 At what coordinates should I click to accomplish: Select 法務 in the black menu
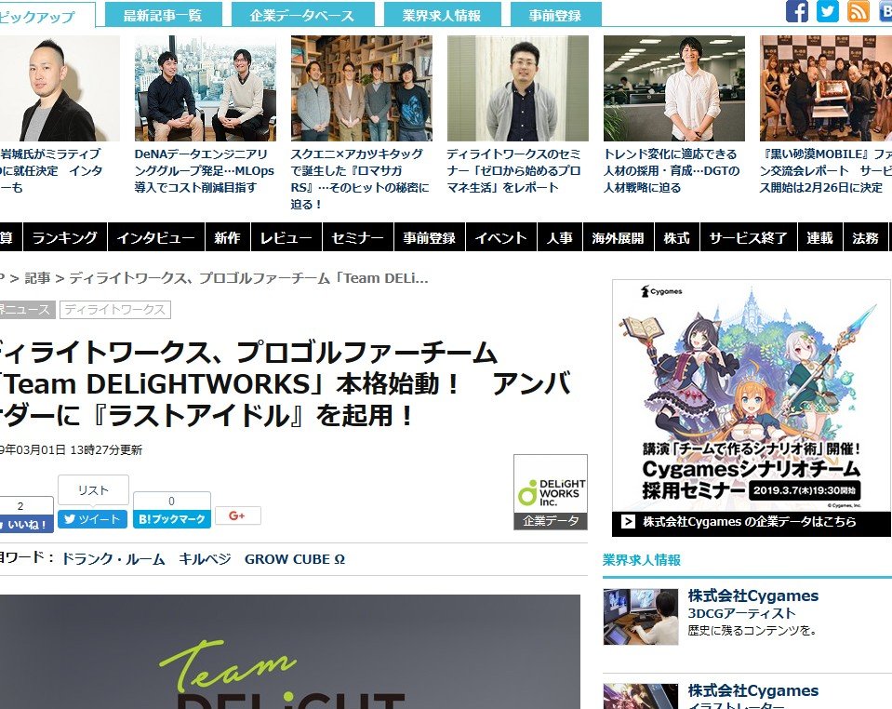866,237
